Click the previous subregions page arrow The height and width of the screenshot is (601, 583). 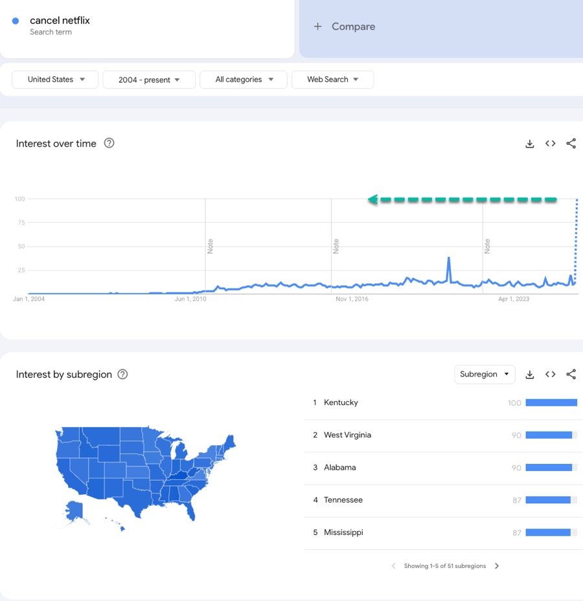point(394,566)
